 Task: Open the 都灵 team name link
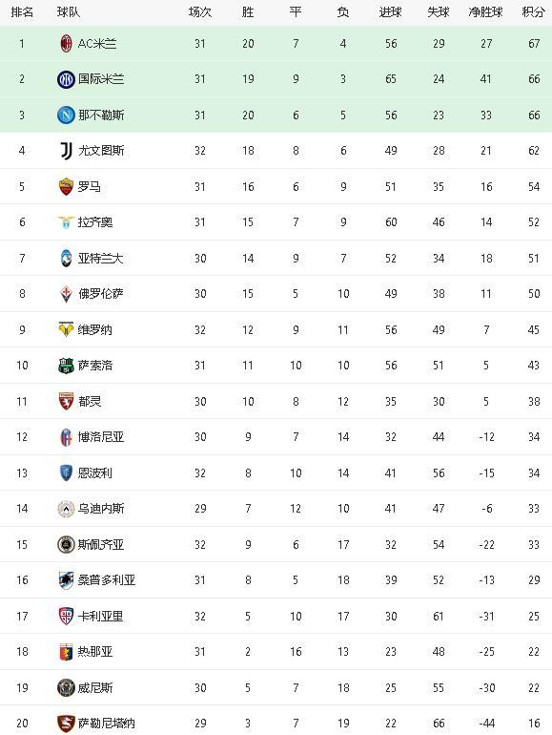pyautogui.click(x=90, y=402)
